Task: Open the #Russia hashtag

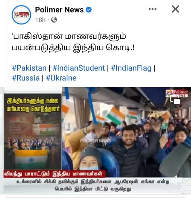Action: click(x=26, y=78)
